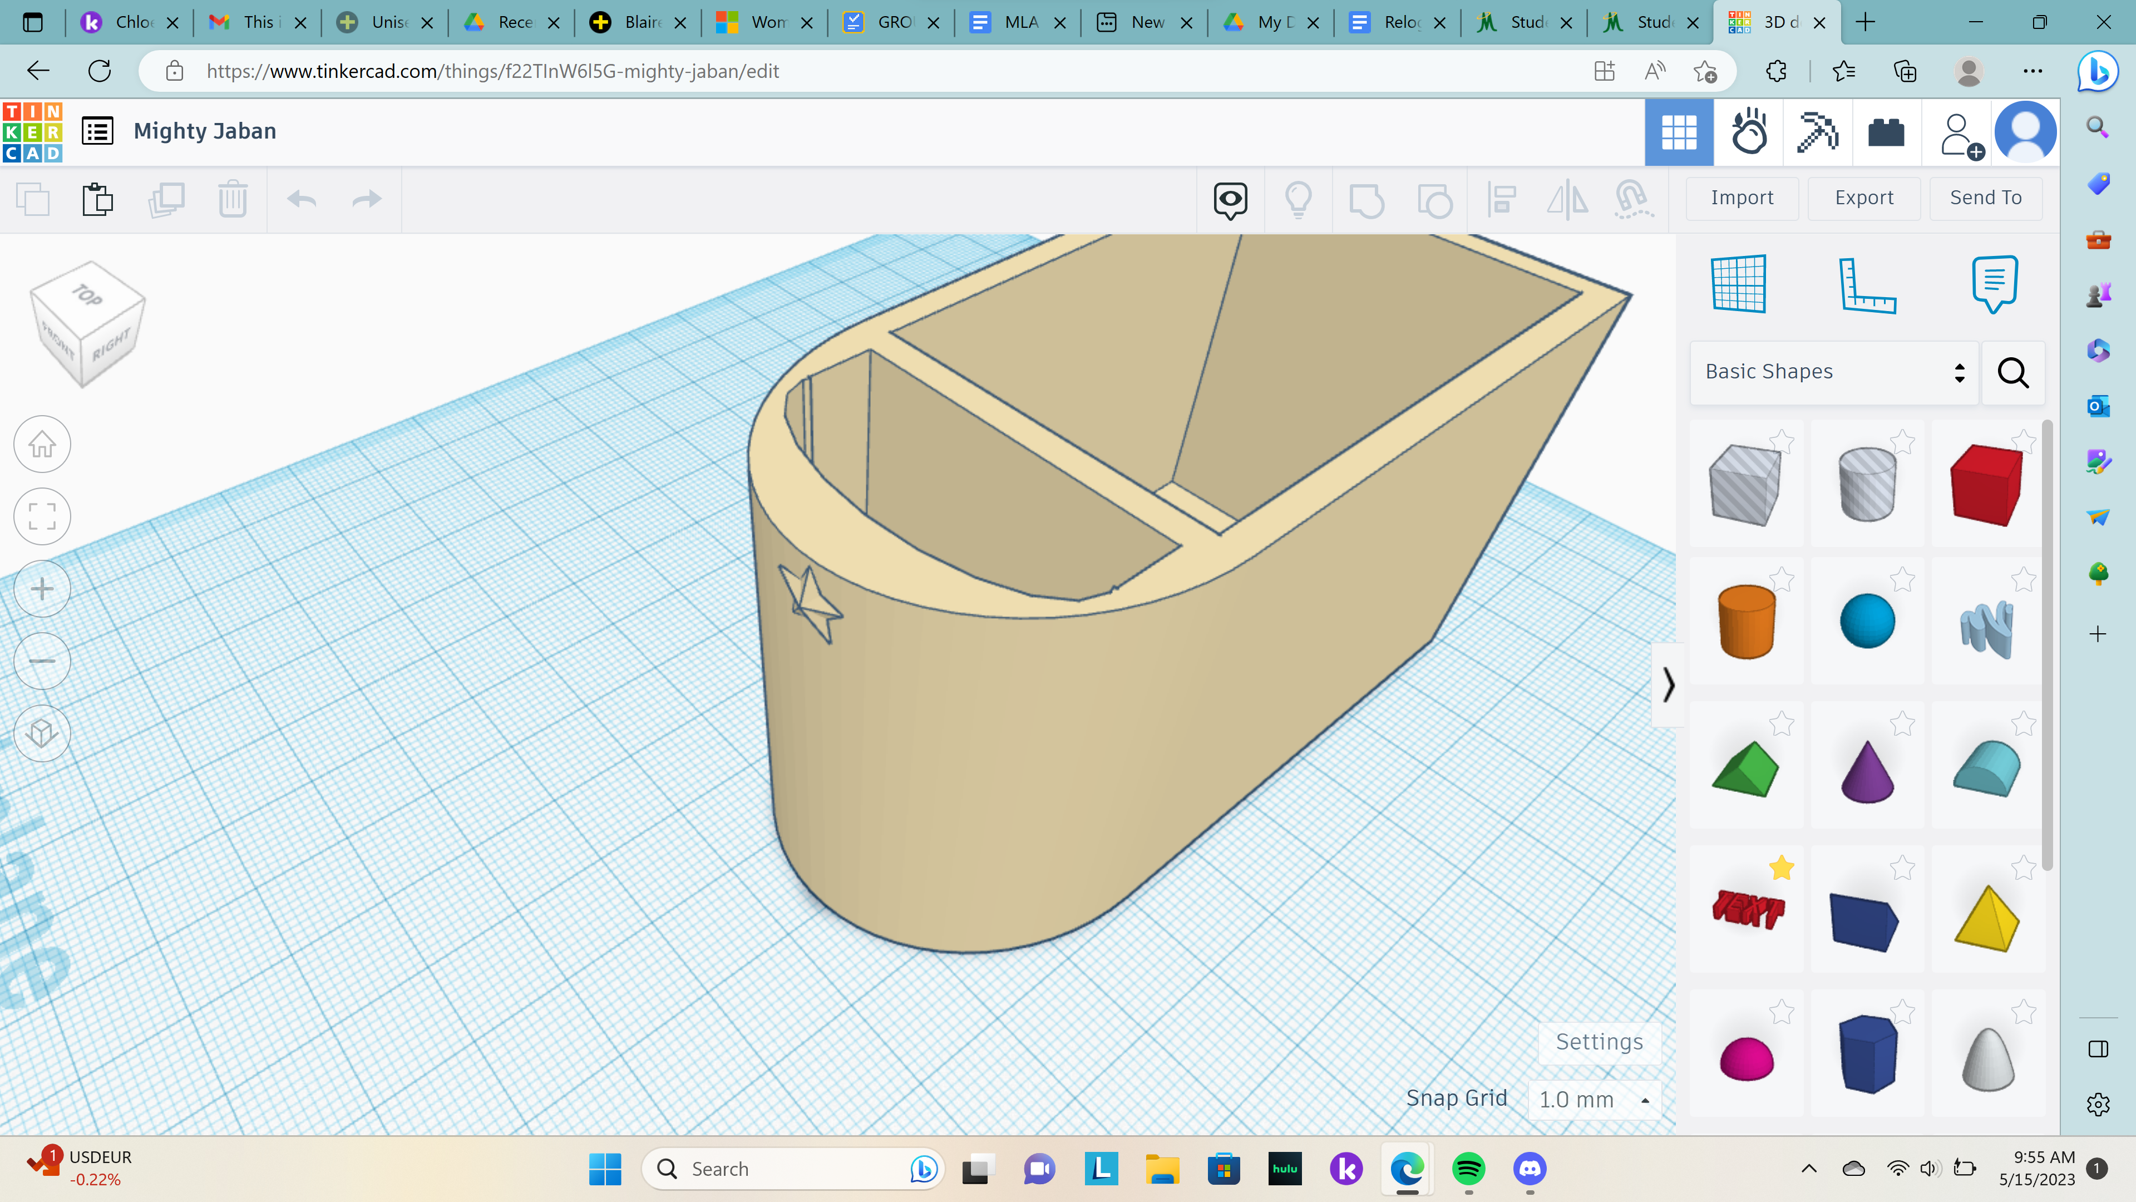This screenshot has width=2136, height=1202.
Task: Pick the orange Cylinder shape
Action: tap(1747, 622)
